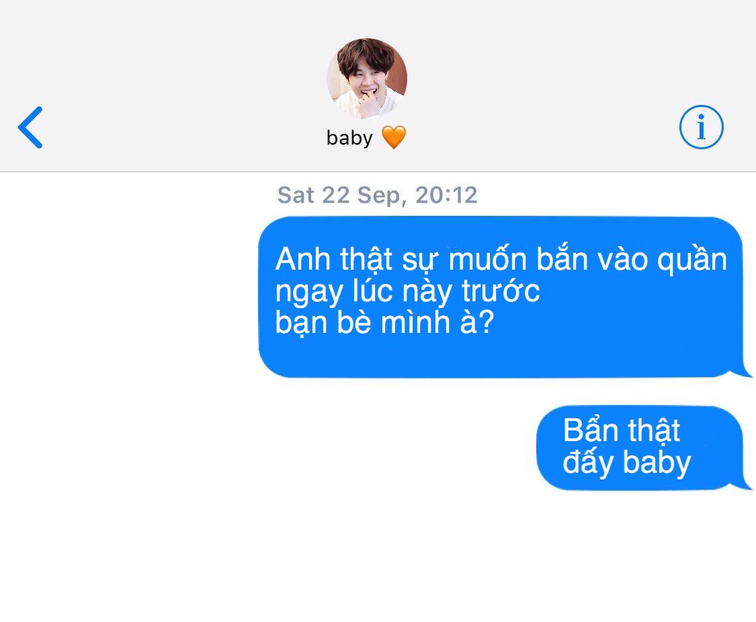Image resolution: width=756 pixels, height=622 pixels.
Task: Go back using the blue chevron
Action: 30,127
